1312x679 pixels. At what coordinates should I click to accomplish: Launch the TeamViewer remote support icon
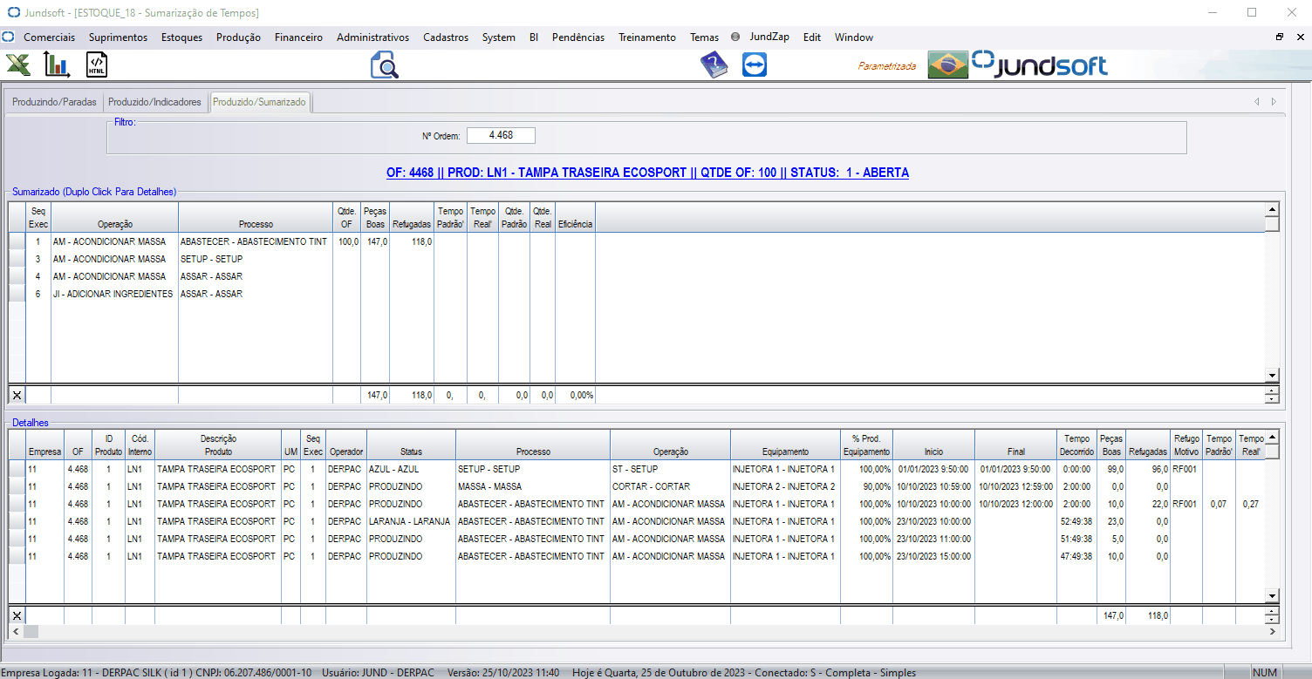(755, 65)
